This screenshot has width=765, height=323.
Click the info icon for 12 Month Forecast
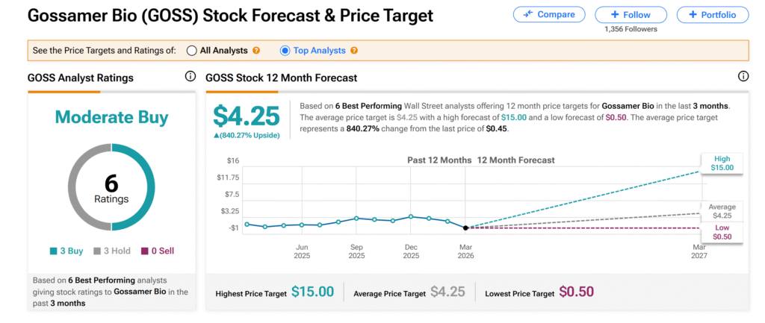(x=743, y=77)
